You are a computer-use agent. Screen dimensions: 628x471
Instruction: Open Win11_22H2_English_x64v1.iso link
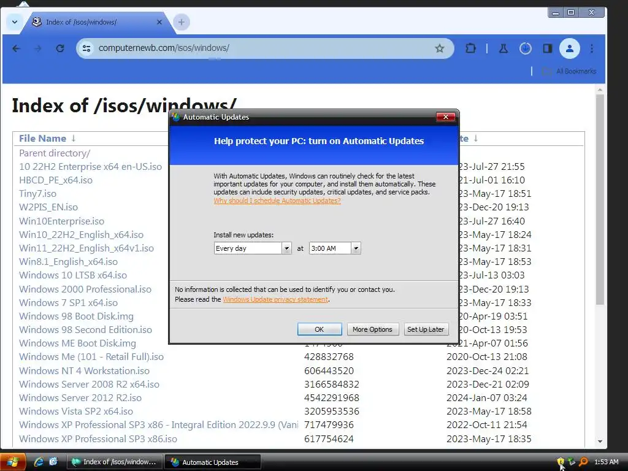coord(86,248)
